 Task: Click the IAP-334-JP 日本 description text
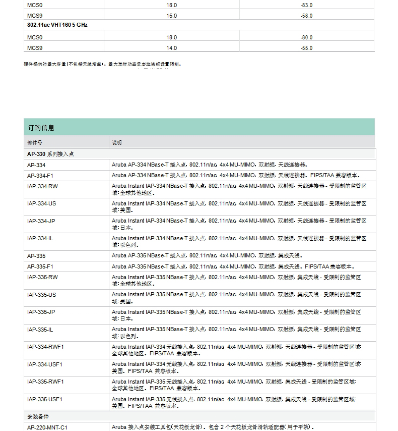(x=239, y=224)
